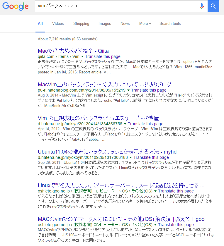Click the 'Sep 29, 2011' snippet date text

[x=49, y=163]
